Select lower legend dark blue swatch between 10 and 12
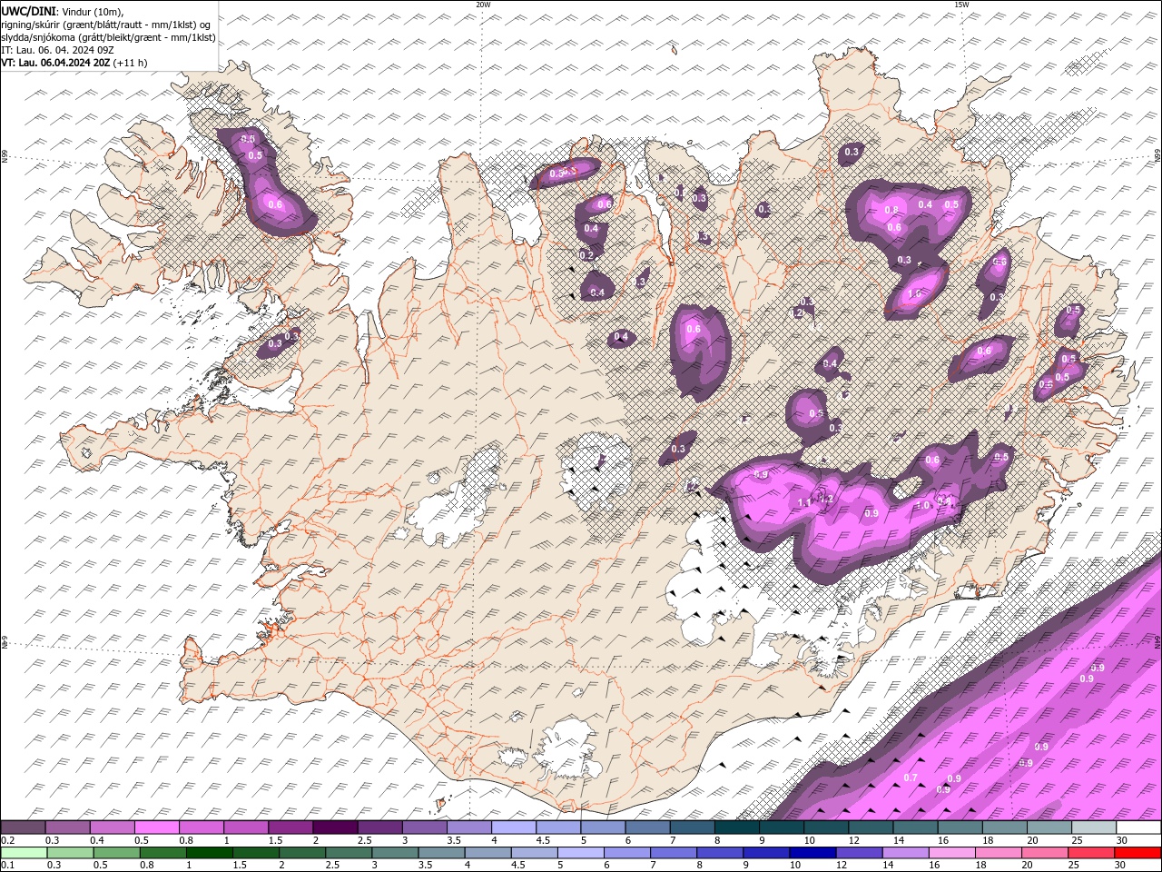 pos(812,852)
